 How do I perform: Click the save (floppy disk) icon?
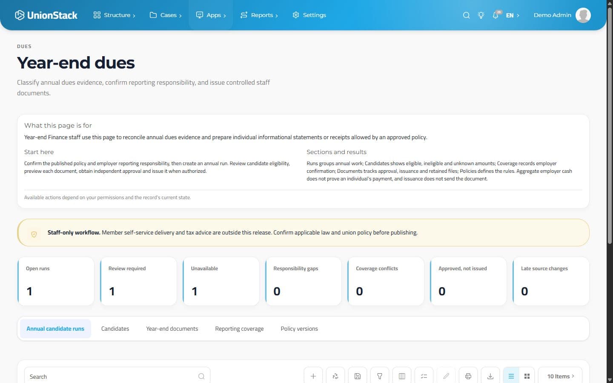click(x=358, y=376)
